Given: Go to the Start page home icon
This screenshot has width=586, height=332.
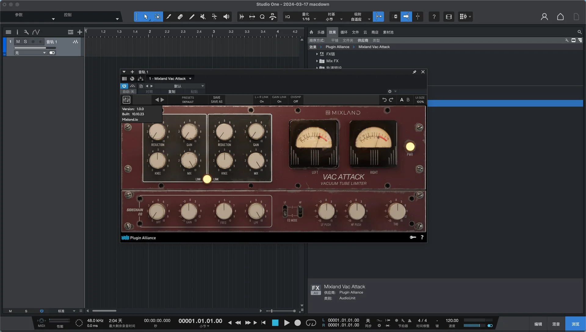Looking at the screenshot, I should pos(560,16).
